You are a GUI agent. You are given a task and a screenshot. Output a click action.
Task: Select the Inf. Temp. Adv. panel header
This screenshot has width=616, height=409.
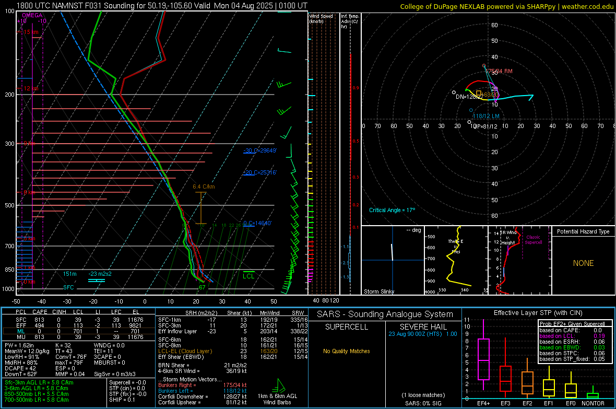(350, 21)
